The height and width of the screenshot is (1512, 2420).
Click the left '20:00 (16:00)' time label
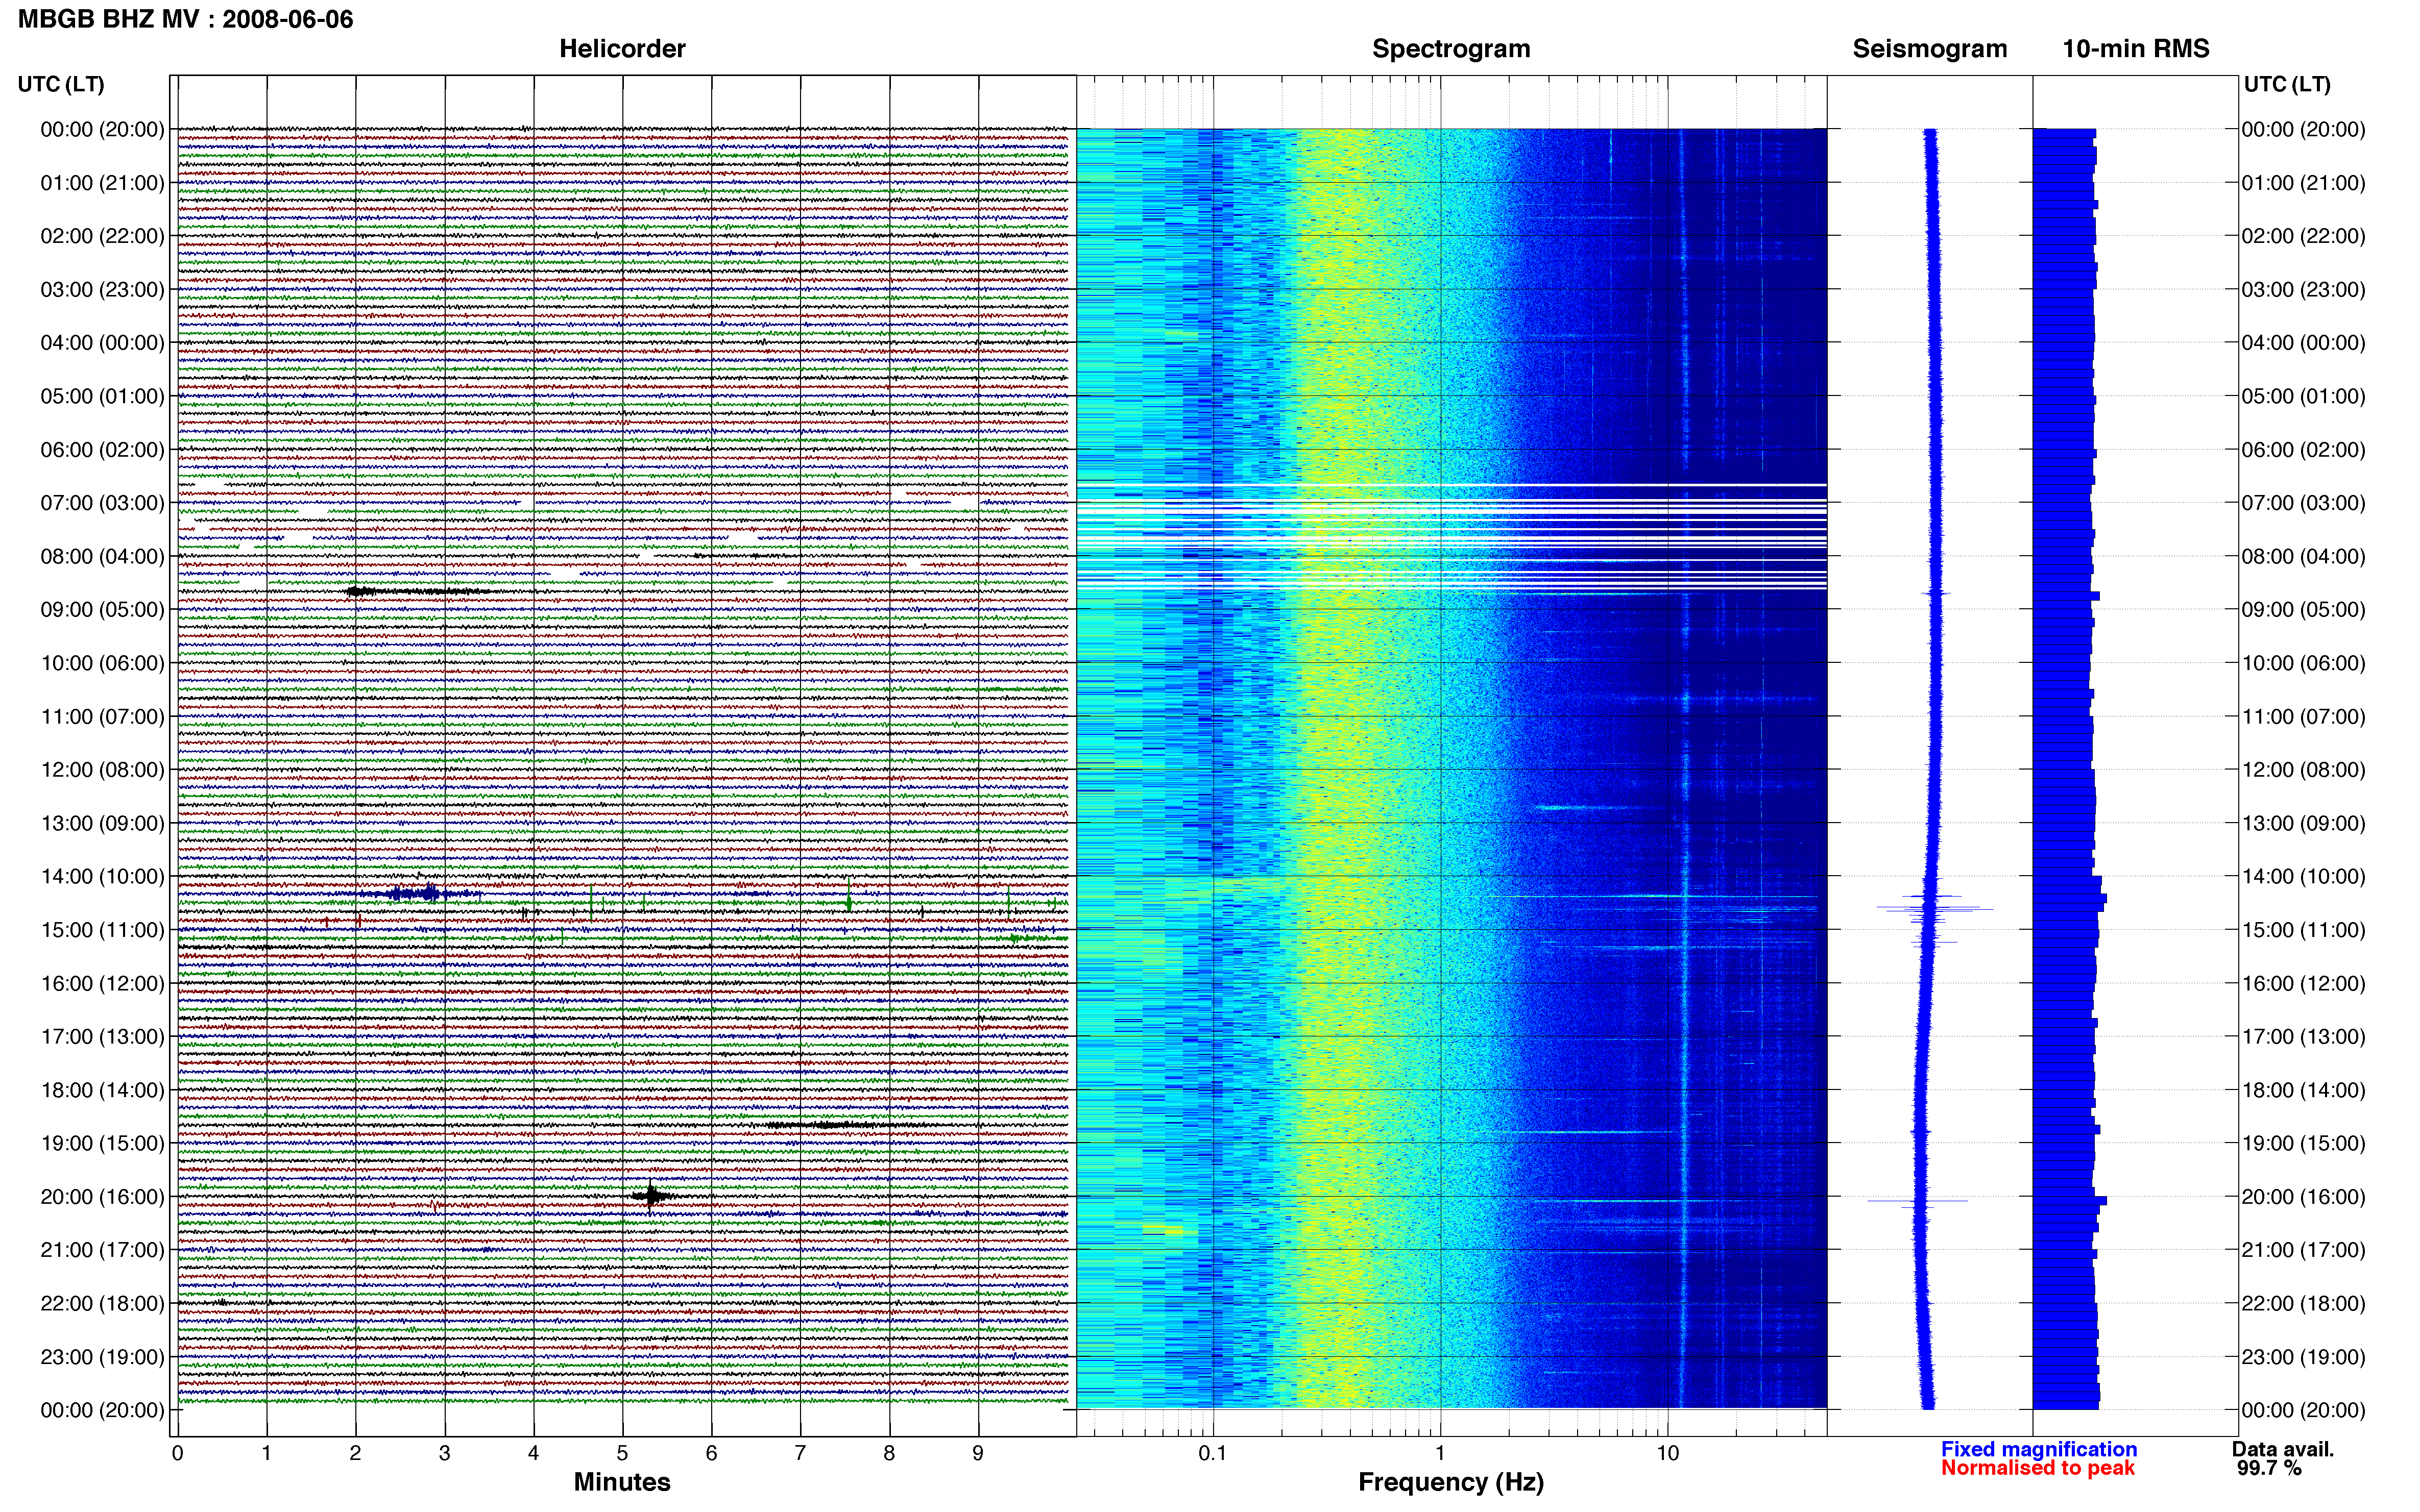(x=102, y=1196)
